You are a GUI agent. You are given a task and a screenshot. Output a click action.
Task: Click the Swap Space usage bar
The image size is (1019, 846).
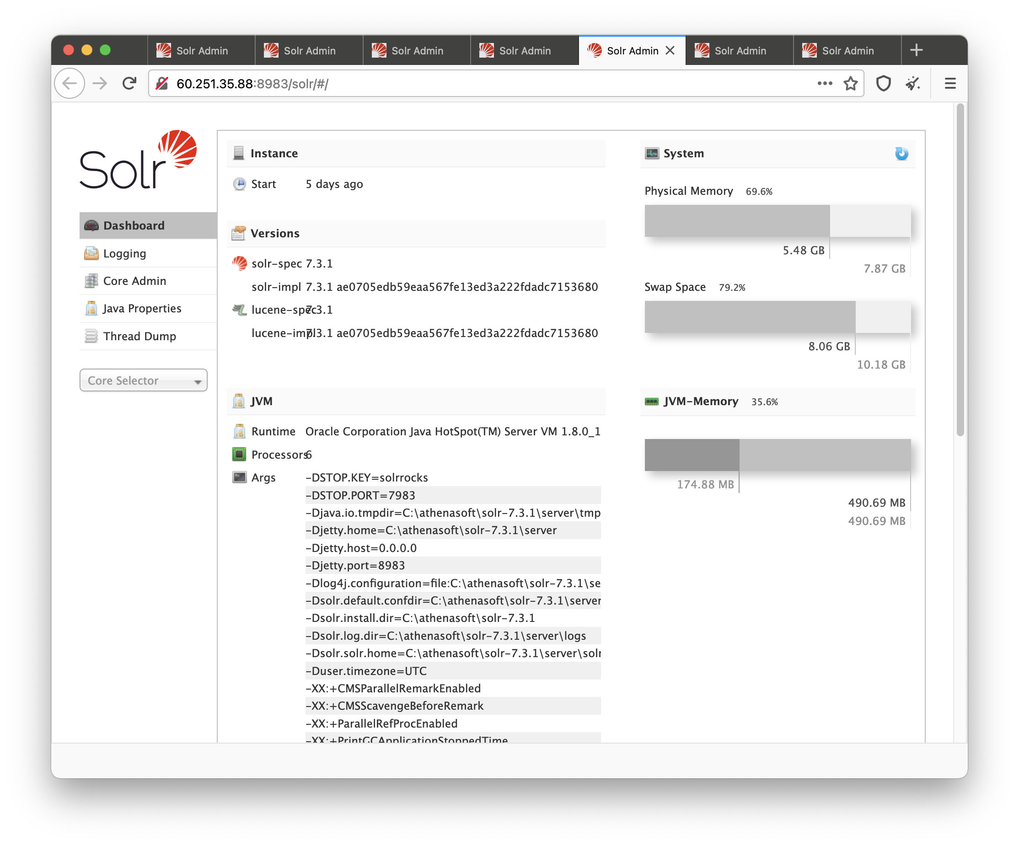coord(778,317)
